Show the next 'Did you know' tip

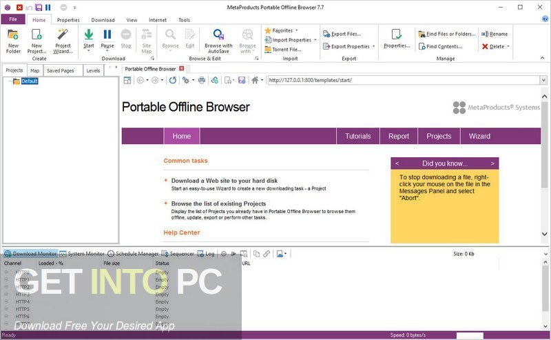tap(492, 163)
